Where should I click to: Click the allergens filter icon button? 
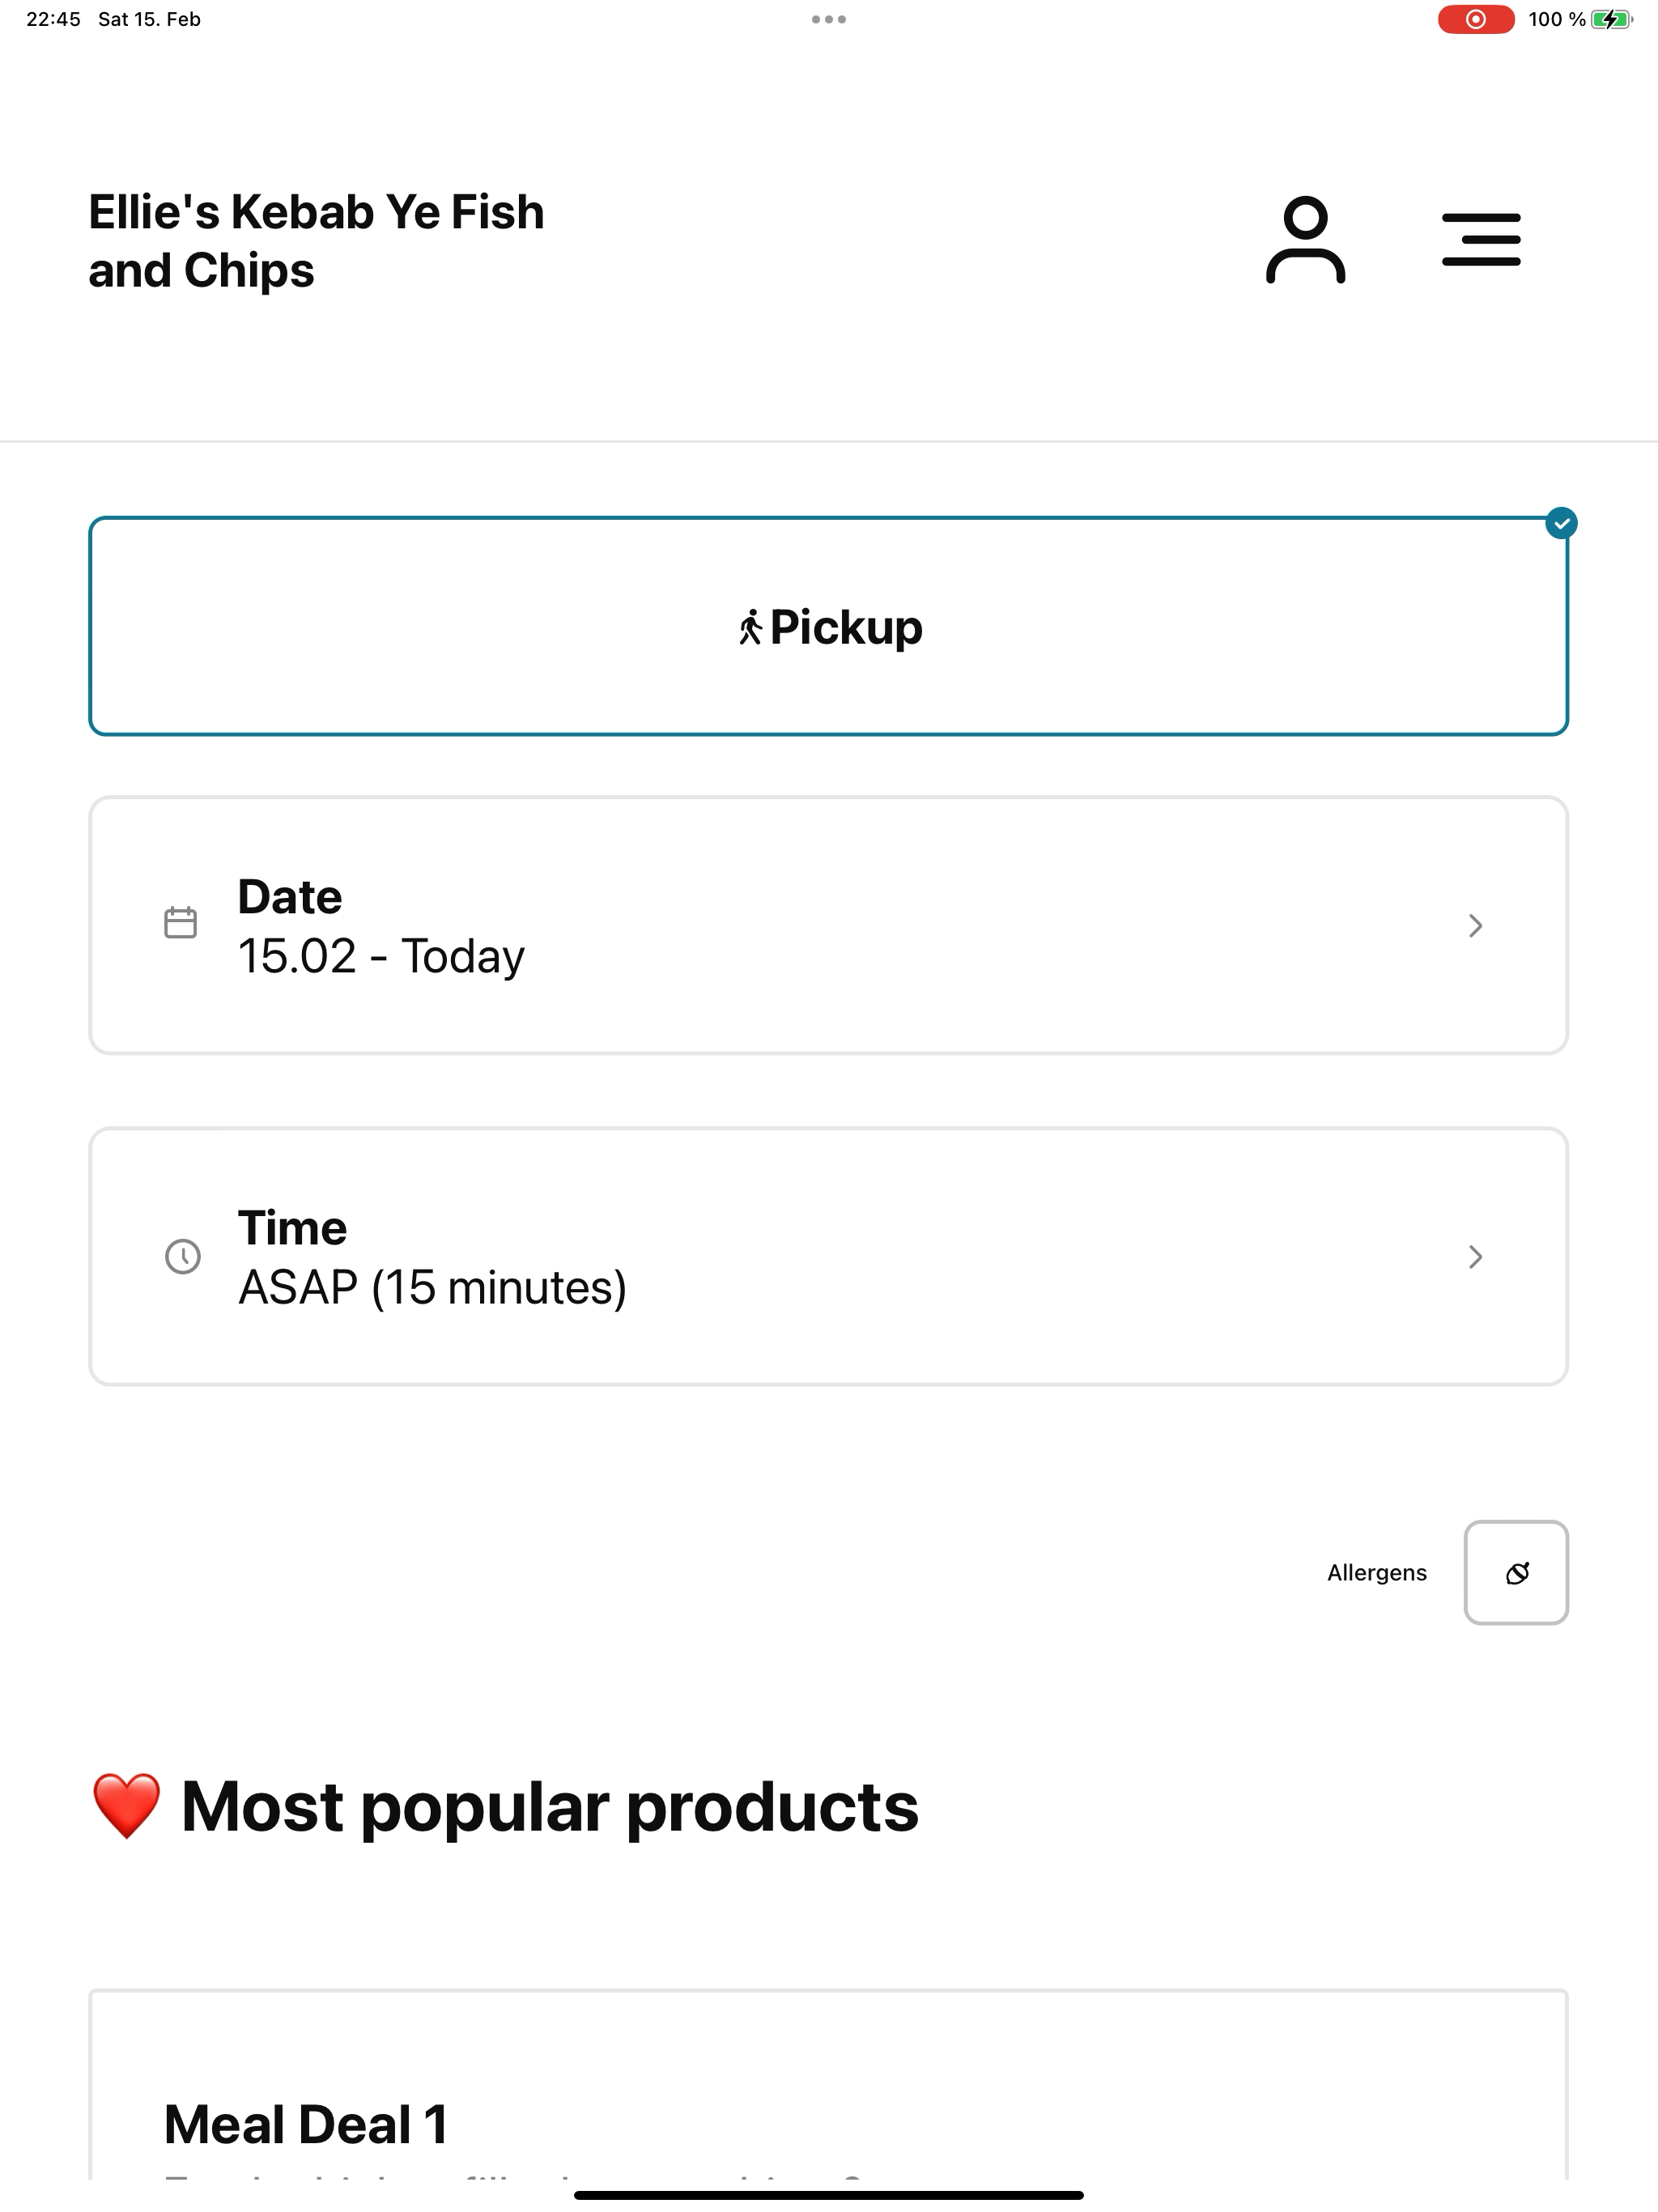point(1516,1573)
